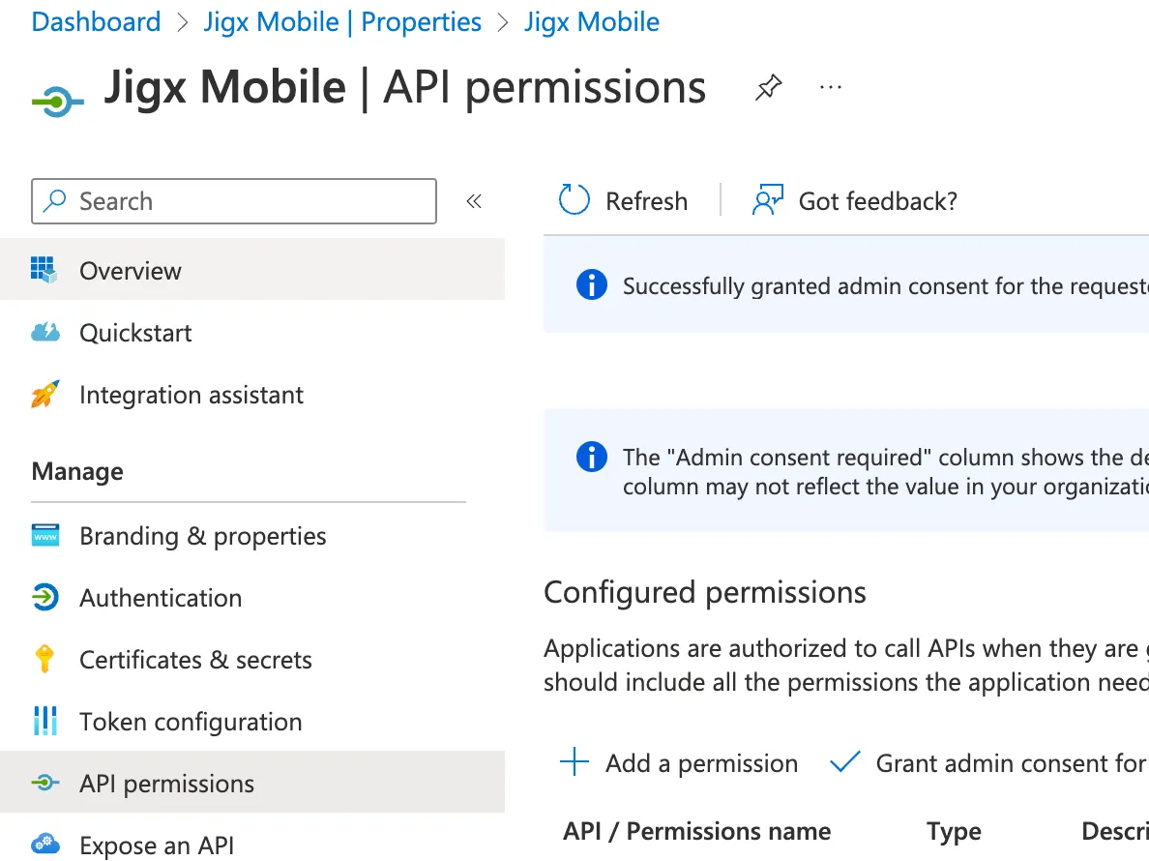
Task: Click the Manage section heading
Action: pos(77,471)
